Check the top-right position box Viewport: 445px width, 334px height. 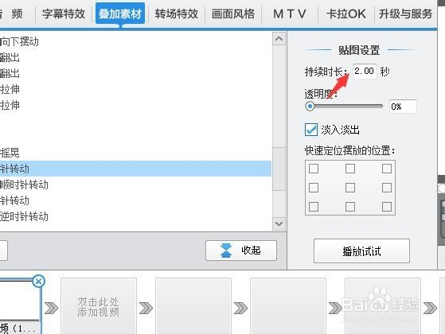click(387, 169)
